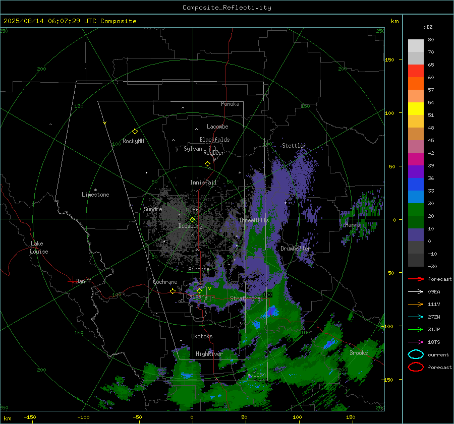Select the orange 111V arrow icon
Viewport: 454px width, 424px height.
tap(416, 304)
